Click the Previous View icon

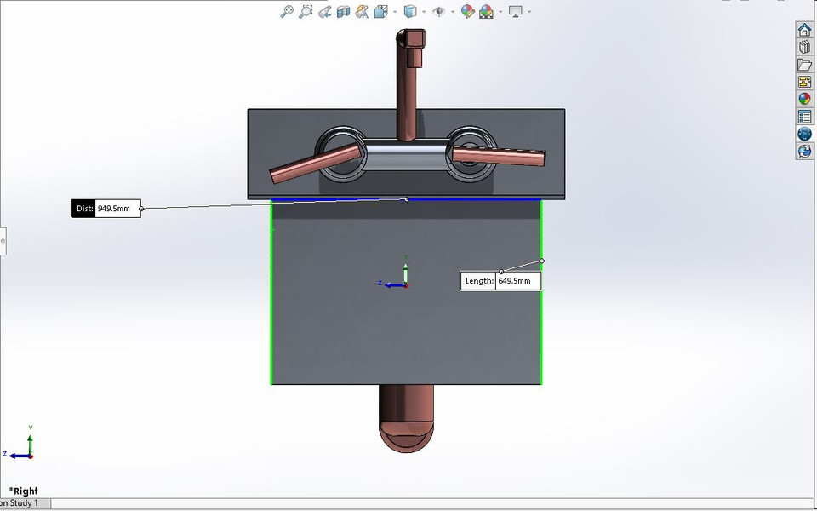tap(325, 11)
